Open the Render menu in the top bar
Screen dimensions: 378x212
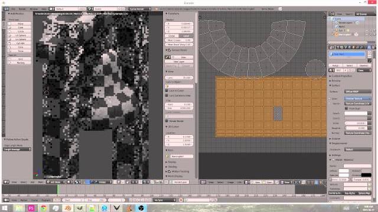tap(22, 9)
